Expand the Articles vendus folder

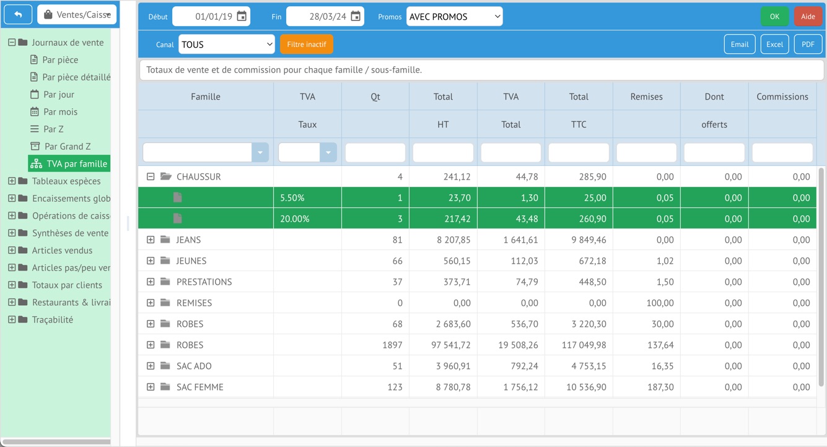tap(12, 251)
